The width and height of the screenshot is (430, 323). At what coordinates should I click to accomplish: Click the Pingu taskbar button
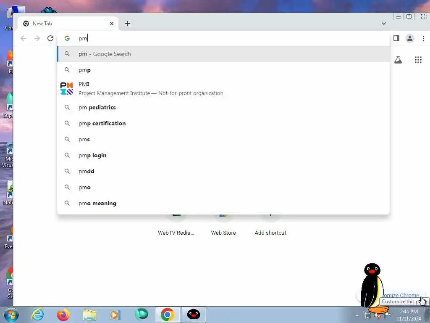point(193,315)
